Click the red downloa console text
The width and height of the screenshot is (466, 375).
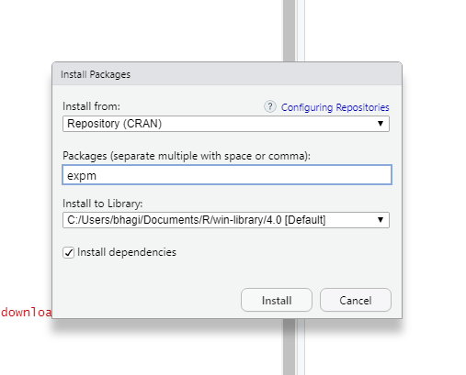tap(26, 312)
